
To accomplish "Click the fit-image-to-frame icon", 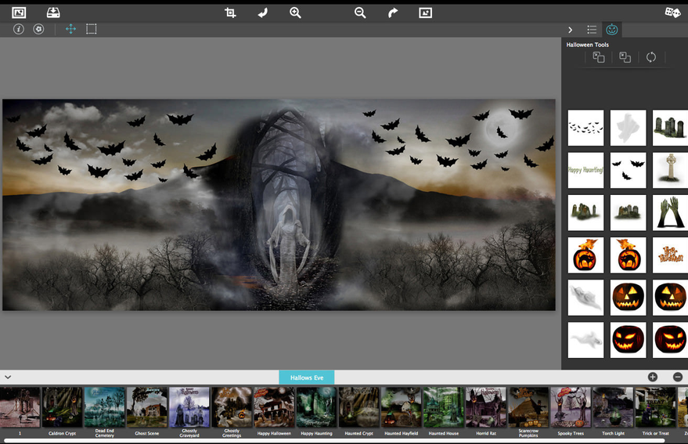I will [x=425, y=13].
